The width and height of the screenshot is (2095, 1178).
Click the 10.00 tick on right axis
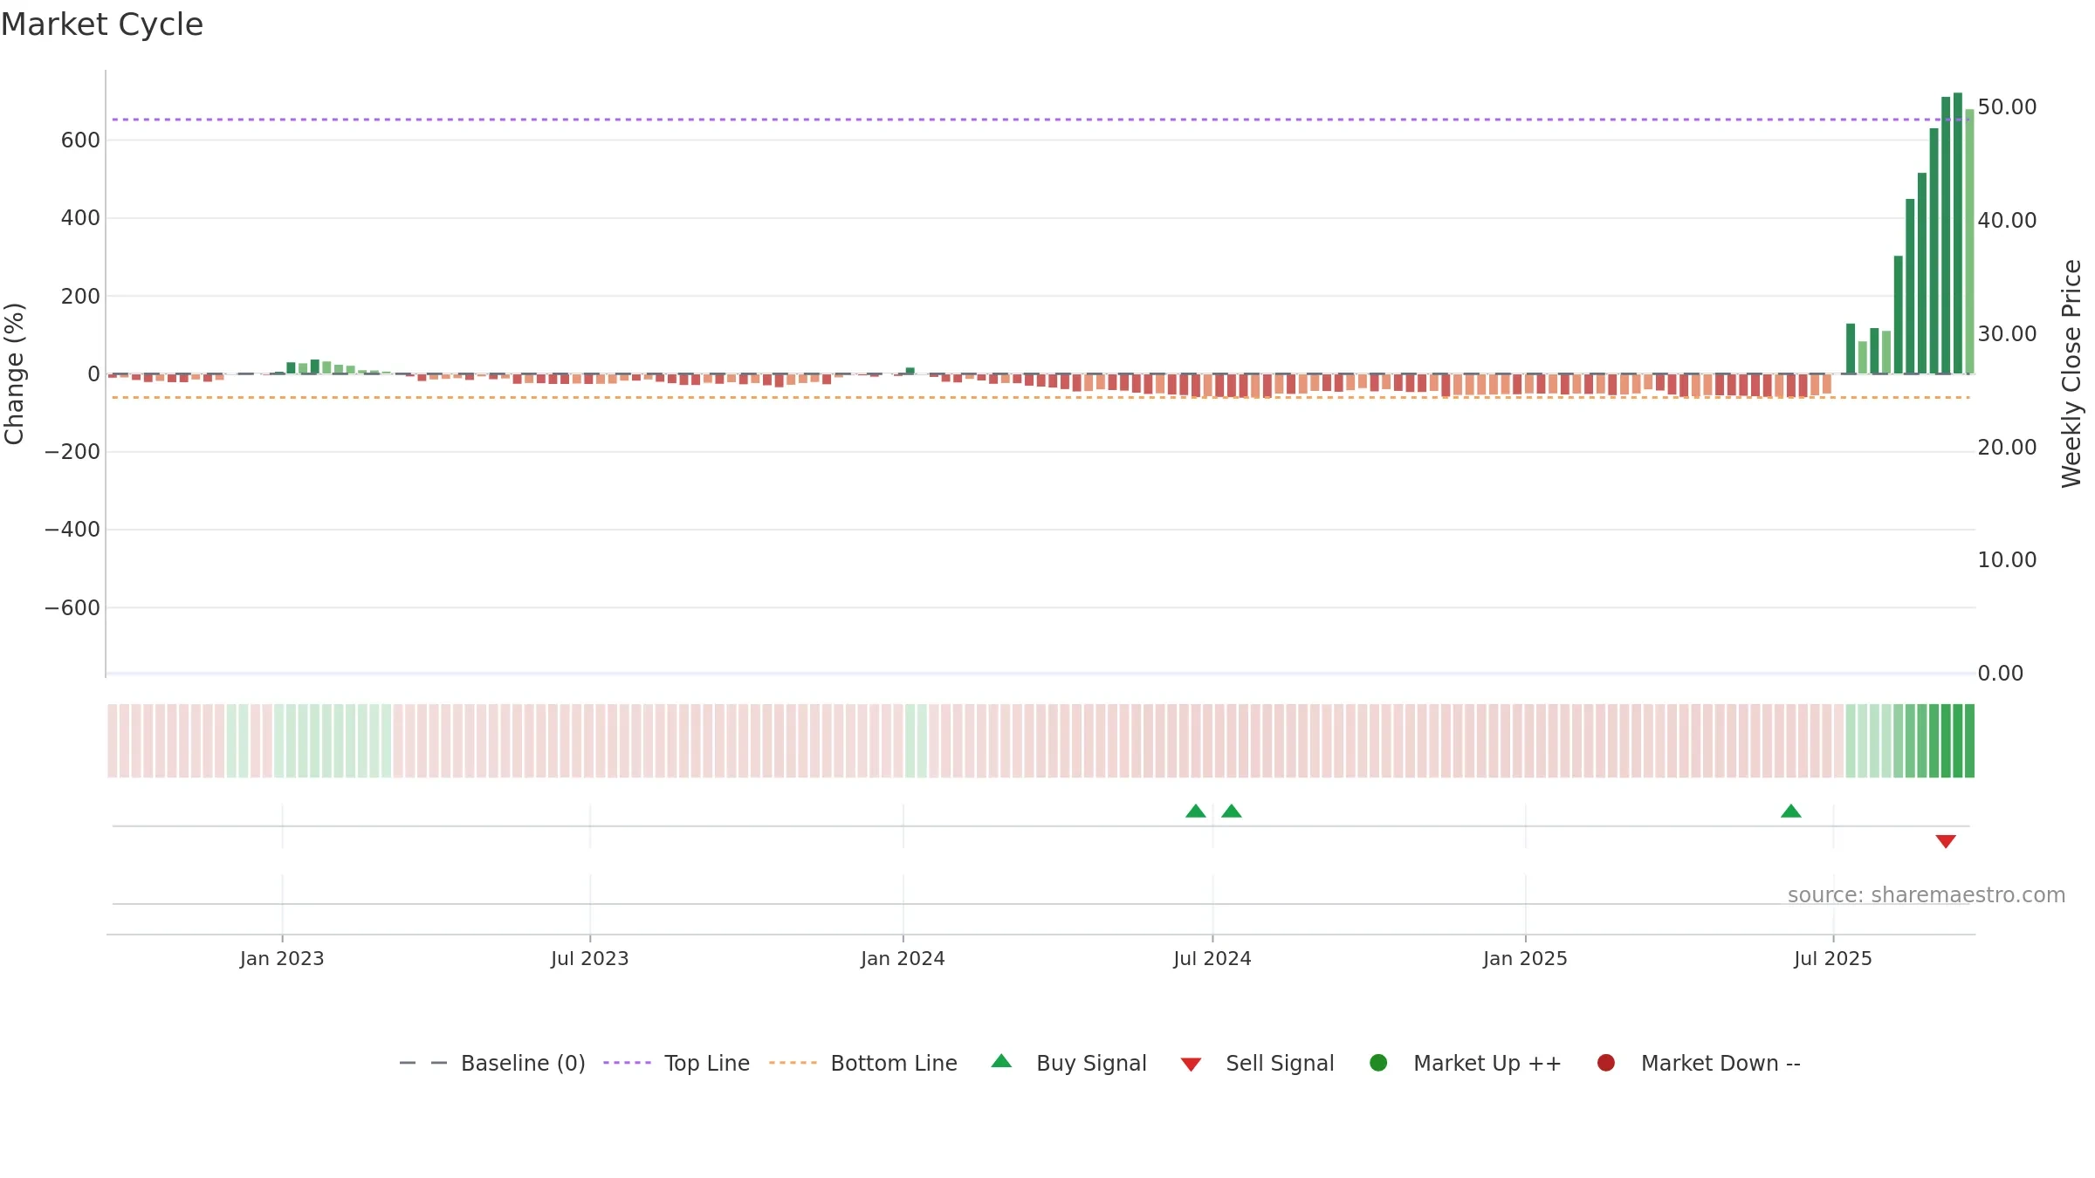[x=2007, y=560]
